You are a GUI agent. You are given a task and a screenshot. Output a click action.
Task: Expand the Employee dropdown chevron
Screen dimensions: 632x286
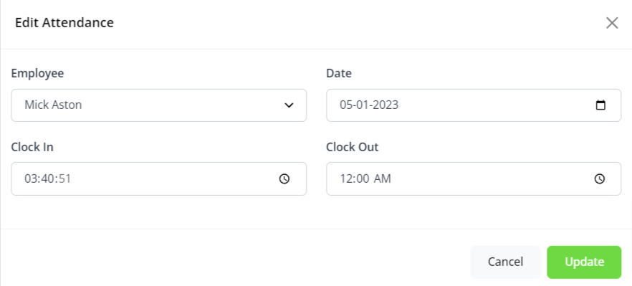pos(289,105)
